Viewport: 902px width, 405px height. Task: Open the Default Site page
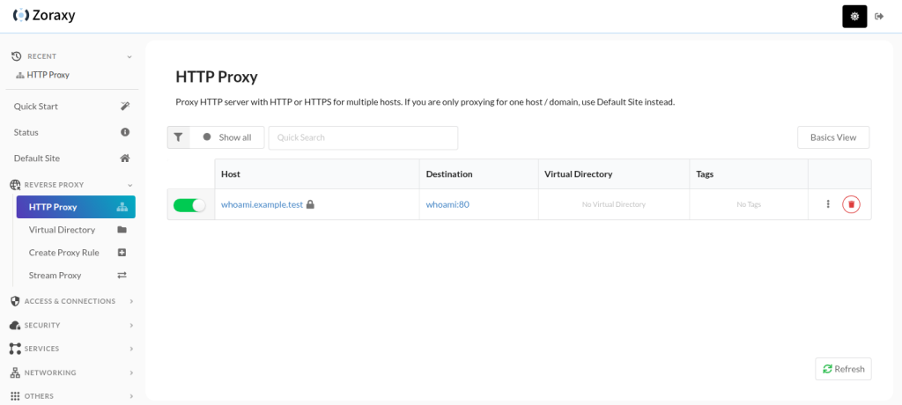click(72, 158)
